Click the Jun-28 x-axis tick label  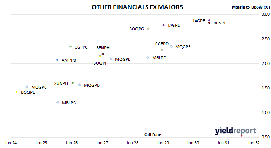click(x=133, y=143)
